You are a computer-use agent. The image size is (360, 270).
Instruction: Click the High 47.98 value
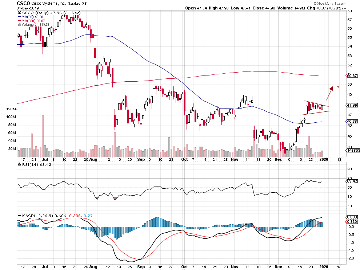tap(219, 8)
